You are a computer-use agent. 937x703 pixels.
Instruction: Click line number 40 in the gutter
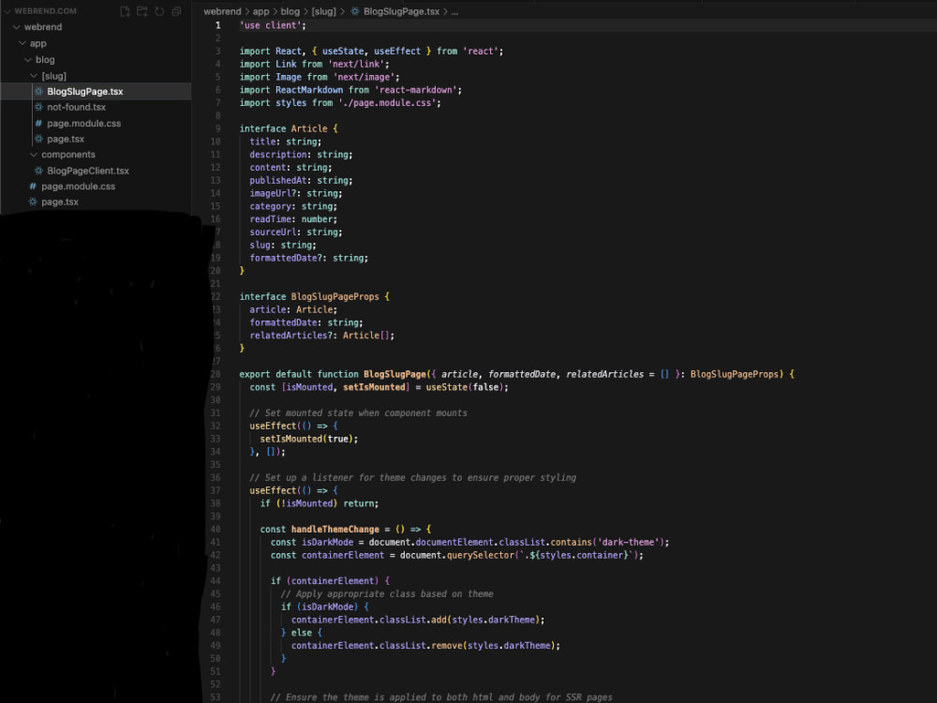tap(216, 529)
